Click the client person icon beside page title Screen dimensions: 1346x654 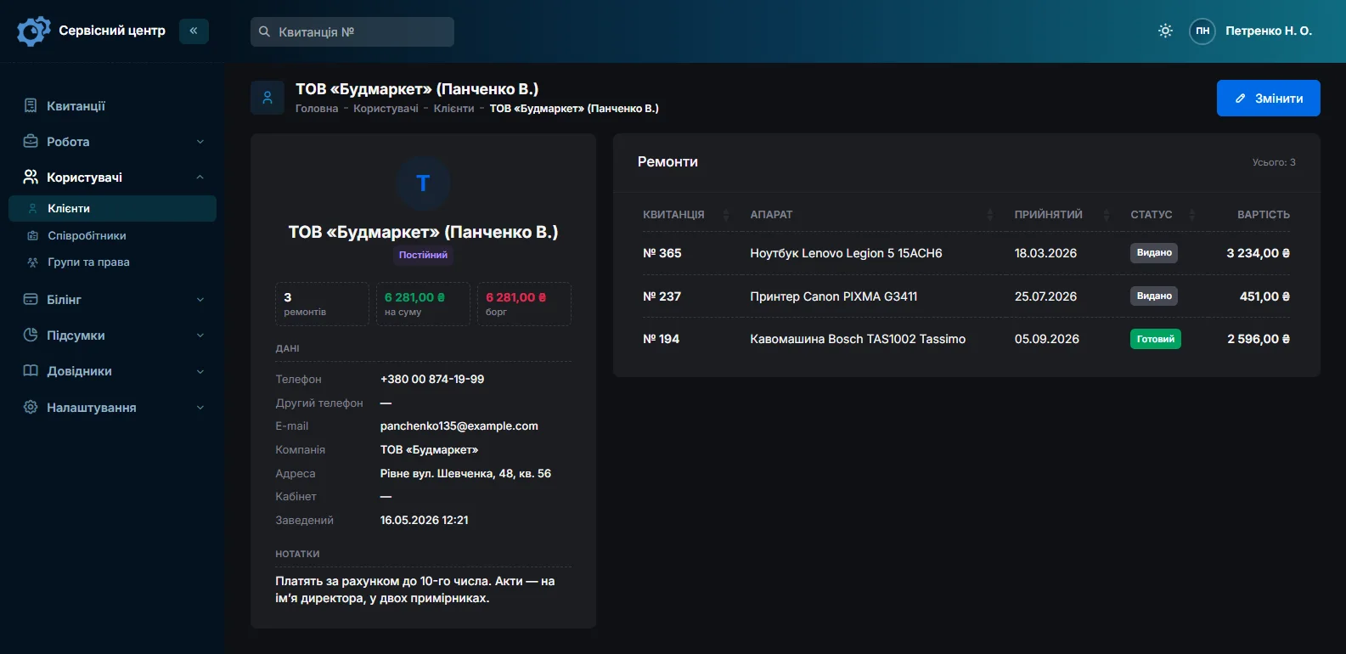[x=268, y=98]
